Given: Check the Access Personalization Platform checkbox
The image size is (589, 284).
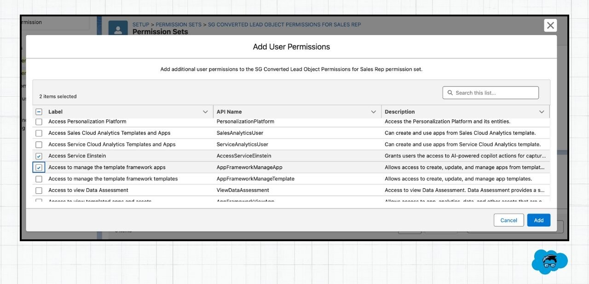Looking at the screenshot, I should pos(39,122).
